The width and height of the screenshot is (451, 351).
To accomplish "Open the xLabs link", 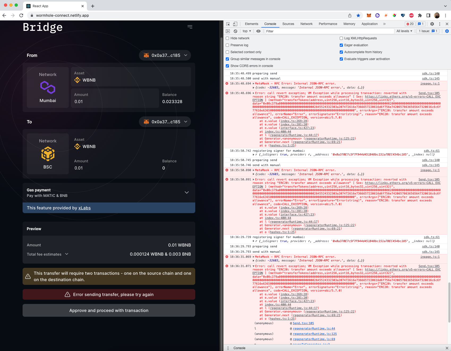I will point(84,208).
